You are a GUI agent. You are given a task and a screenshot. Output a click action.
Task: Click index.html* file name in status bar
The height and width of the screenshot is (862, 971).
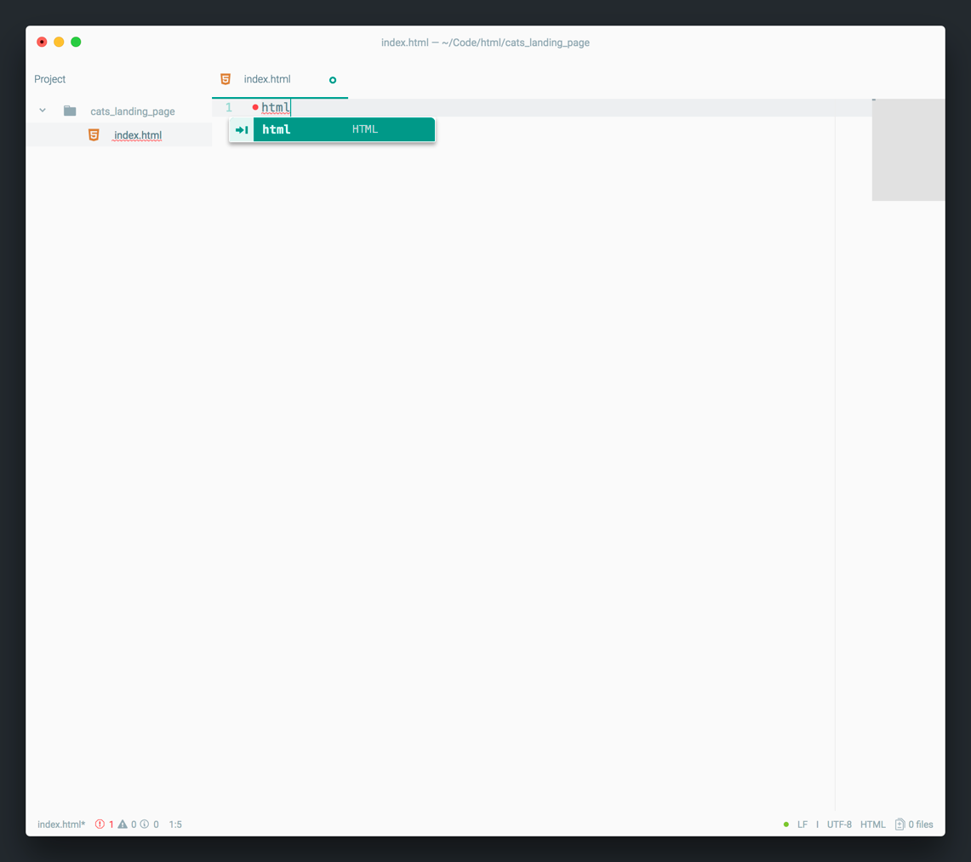point(61,825)
